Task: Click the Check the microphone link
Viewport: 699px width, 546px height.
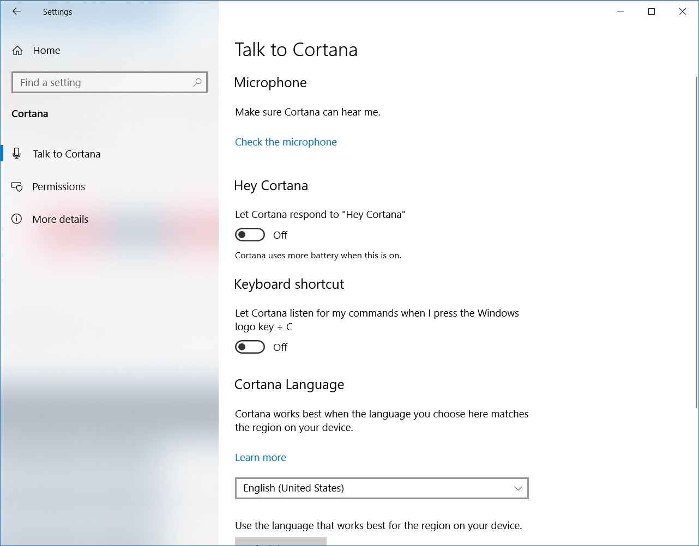Action: coord(286,142)
